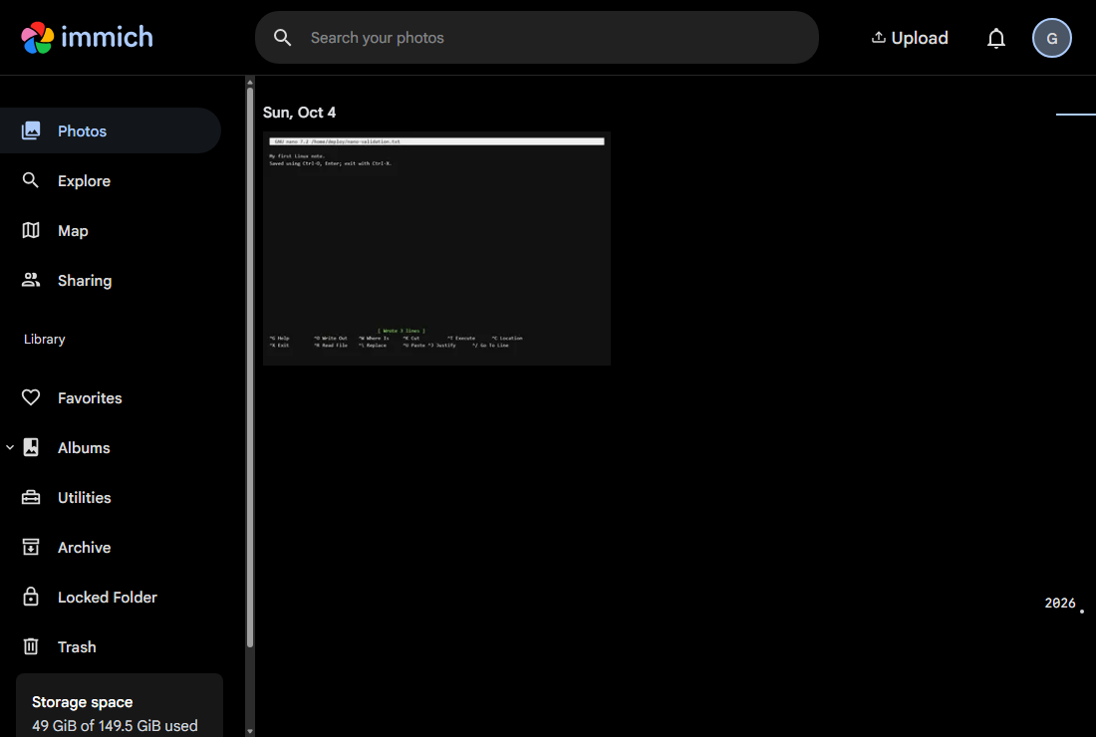Open notifications bell icon
The width and height of the screenshot is (1096, 737).
pos(996,38)
